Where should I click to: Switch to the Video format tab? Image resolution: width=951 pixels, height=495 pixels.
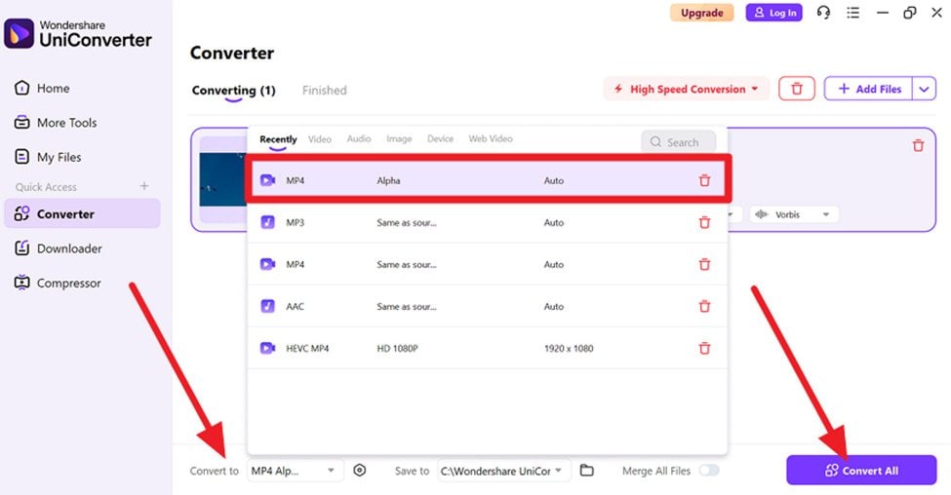(320, 139)
